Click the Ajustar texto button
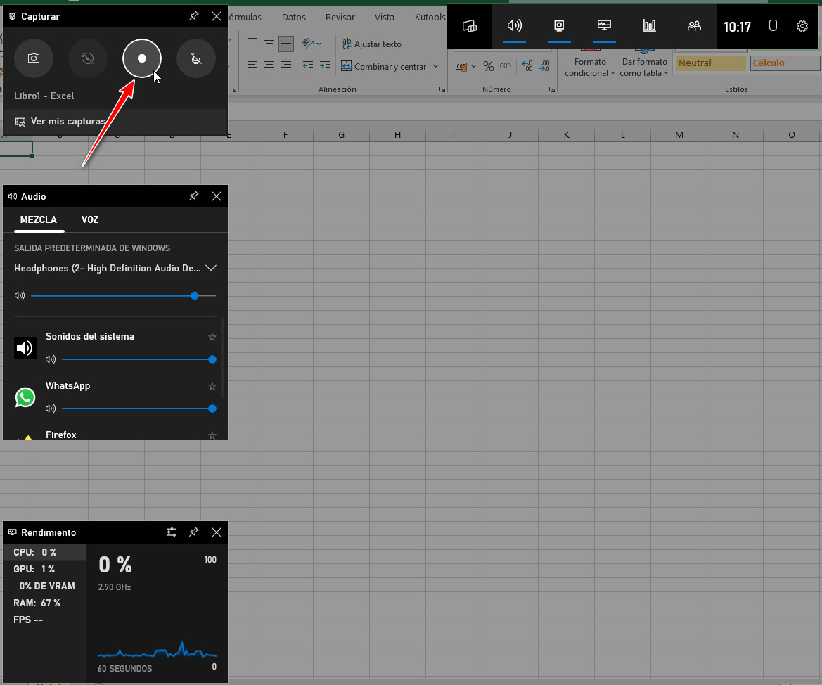This screenshot has width=822, height=685. pyautogui.click(x=372, y=44)
